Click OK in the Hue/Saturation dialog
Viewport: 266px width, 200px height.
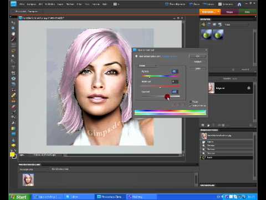[198, 56]
